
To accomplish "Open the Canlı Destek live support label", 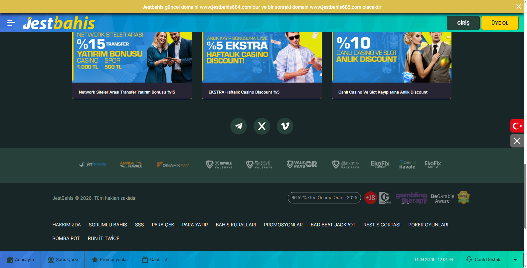I will tap(487, 260).
